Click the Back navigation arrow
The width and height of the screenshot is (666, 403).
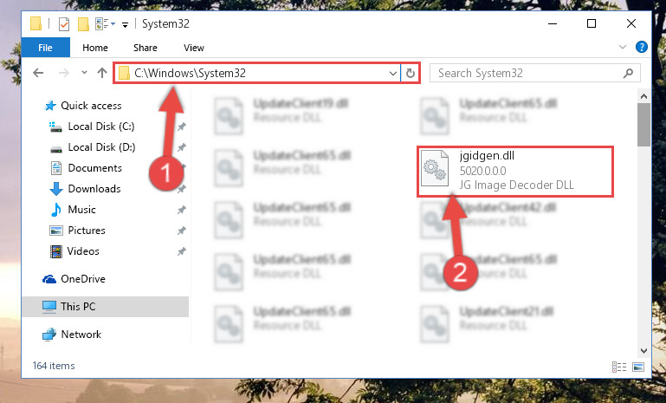38,73
